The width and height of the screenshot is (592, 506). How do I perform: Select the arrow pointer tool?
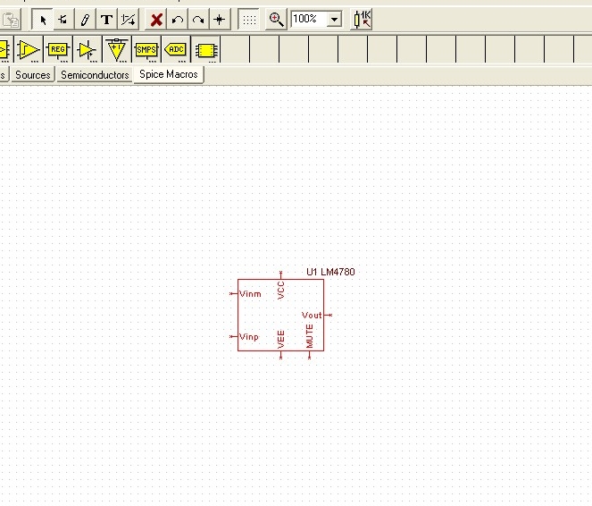pyautogui.click(x=43, y=20)
